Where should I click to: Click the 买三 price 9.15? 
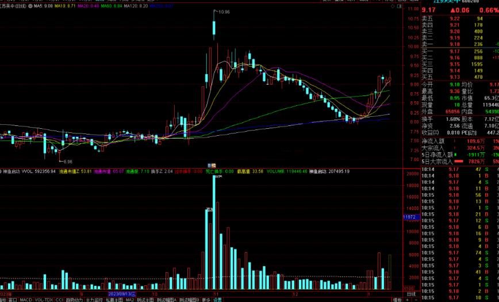[x=454, y=64]
